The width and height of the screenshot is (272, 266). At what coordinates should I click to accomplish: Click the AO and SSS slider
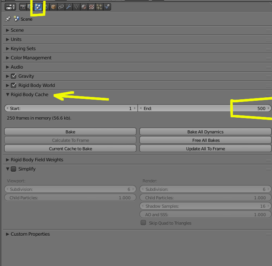[x=205, y=215]
